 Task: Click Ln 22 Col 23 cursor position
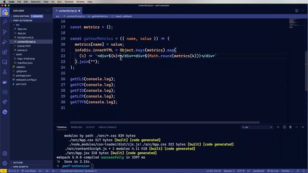[214, 171]
